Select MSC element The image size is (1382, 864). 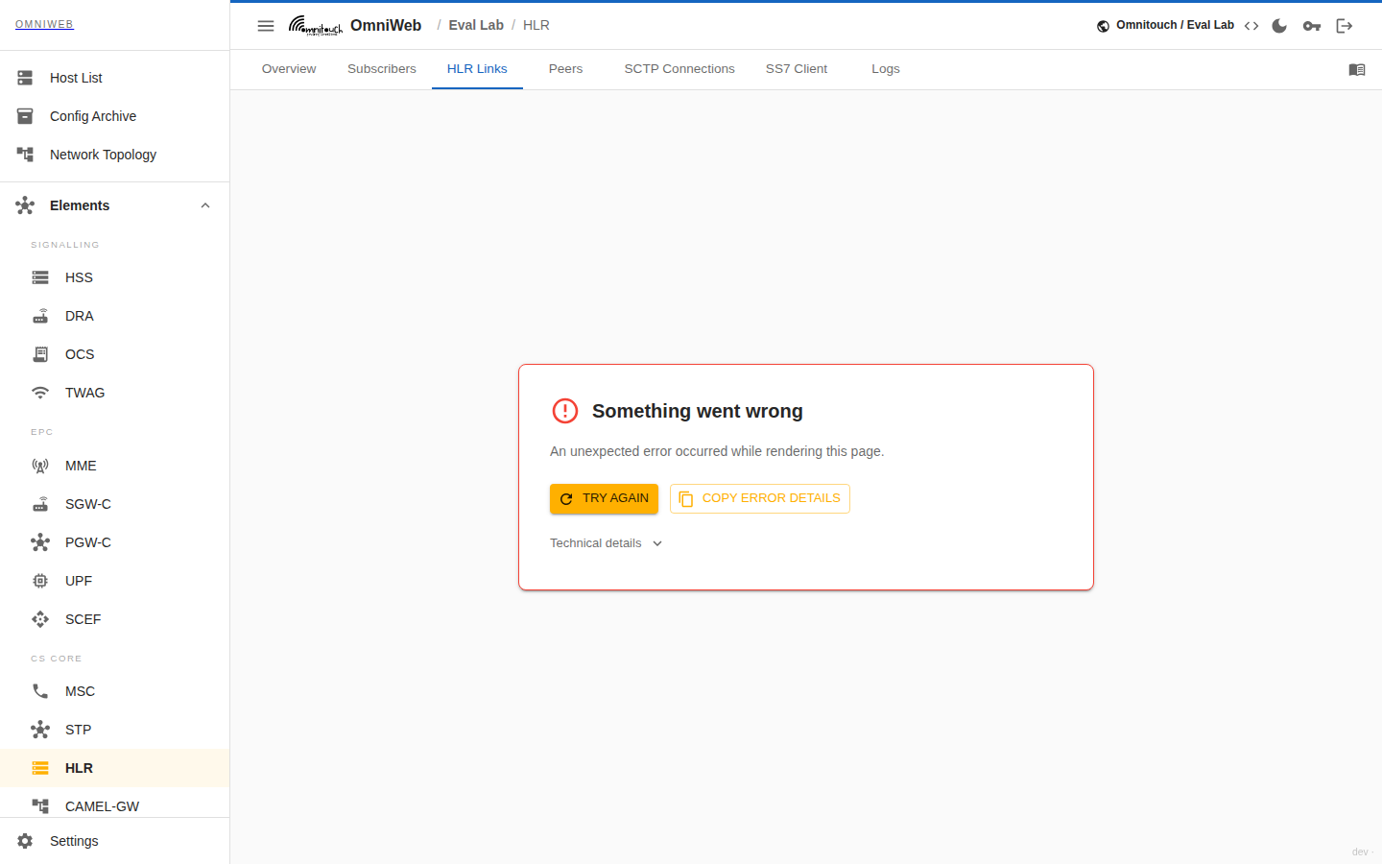pyautogui.click(x=115, y=691)
